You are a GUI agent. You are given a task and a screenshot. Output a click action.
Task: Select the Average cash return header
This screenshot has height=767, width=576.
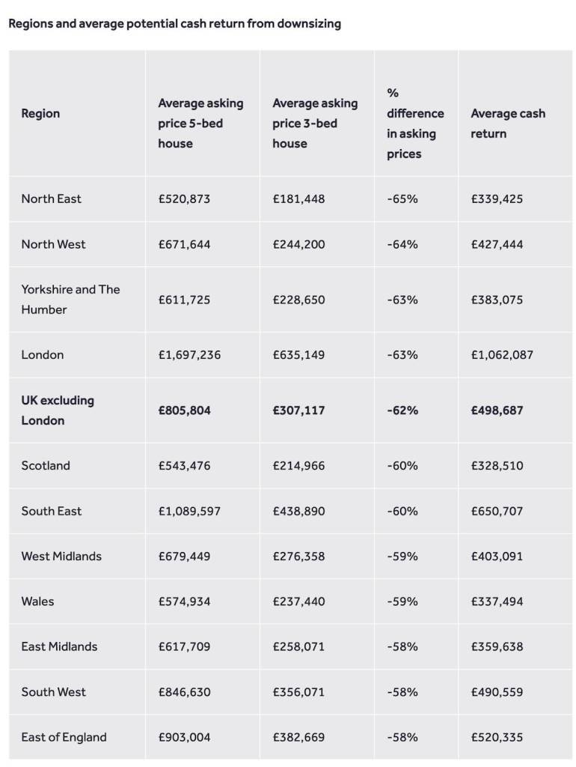[508, 124]
